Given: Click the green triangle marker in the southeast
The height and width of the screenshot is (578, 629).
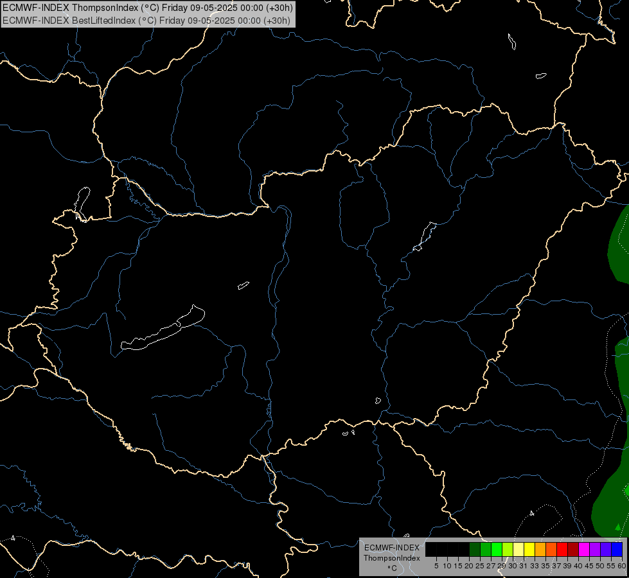Looking at the screenshot, I should 618,527.
